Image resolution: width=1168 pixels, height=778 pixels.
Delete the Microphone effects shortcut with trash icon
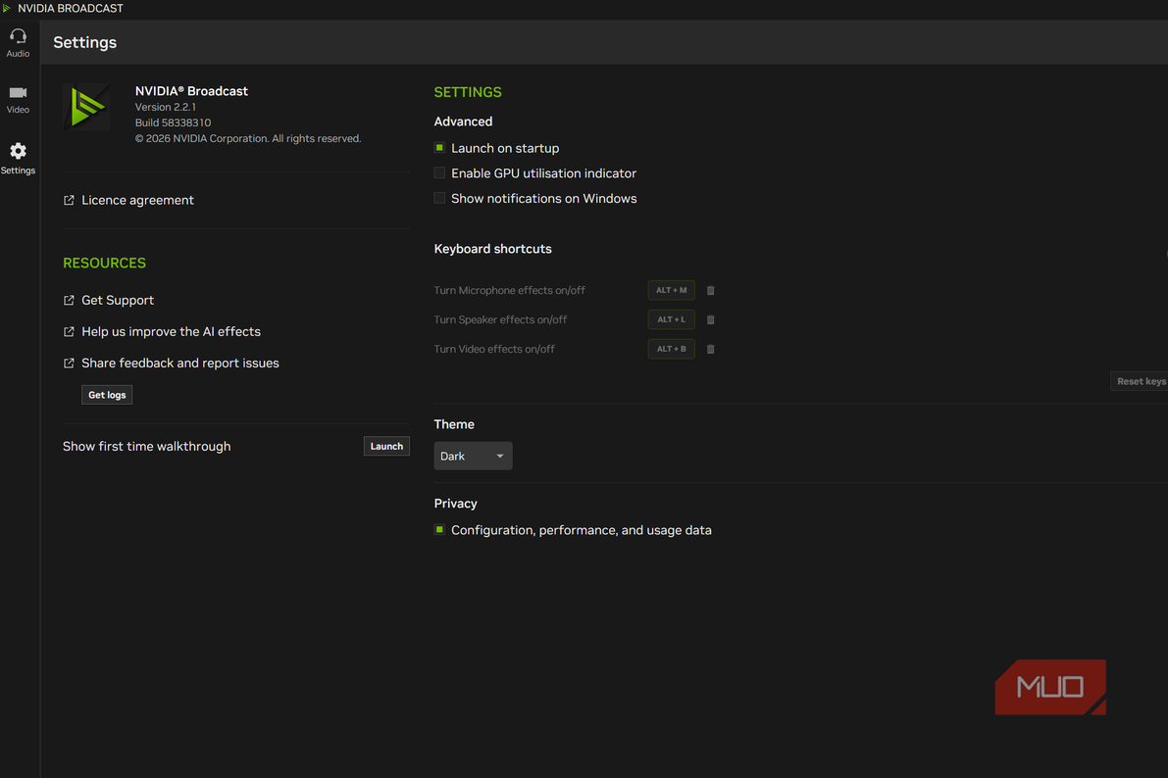point(711,290)
